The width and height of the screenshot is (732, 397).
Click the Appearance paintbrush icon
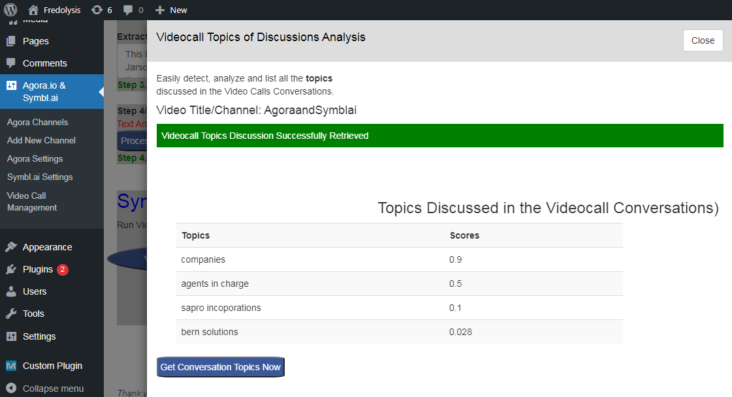coord(11,247)
